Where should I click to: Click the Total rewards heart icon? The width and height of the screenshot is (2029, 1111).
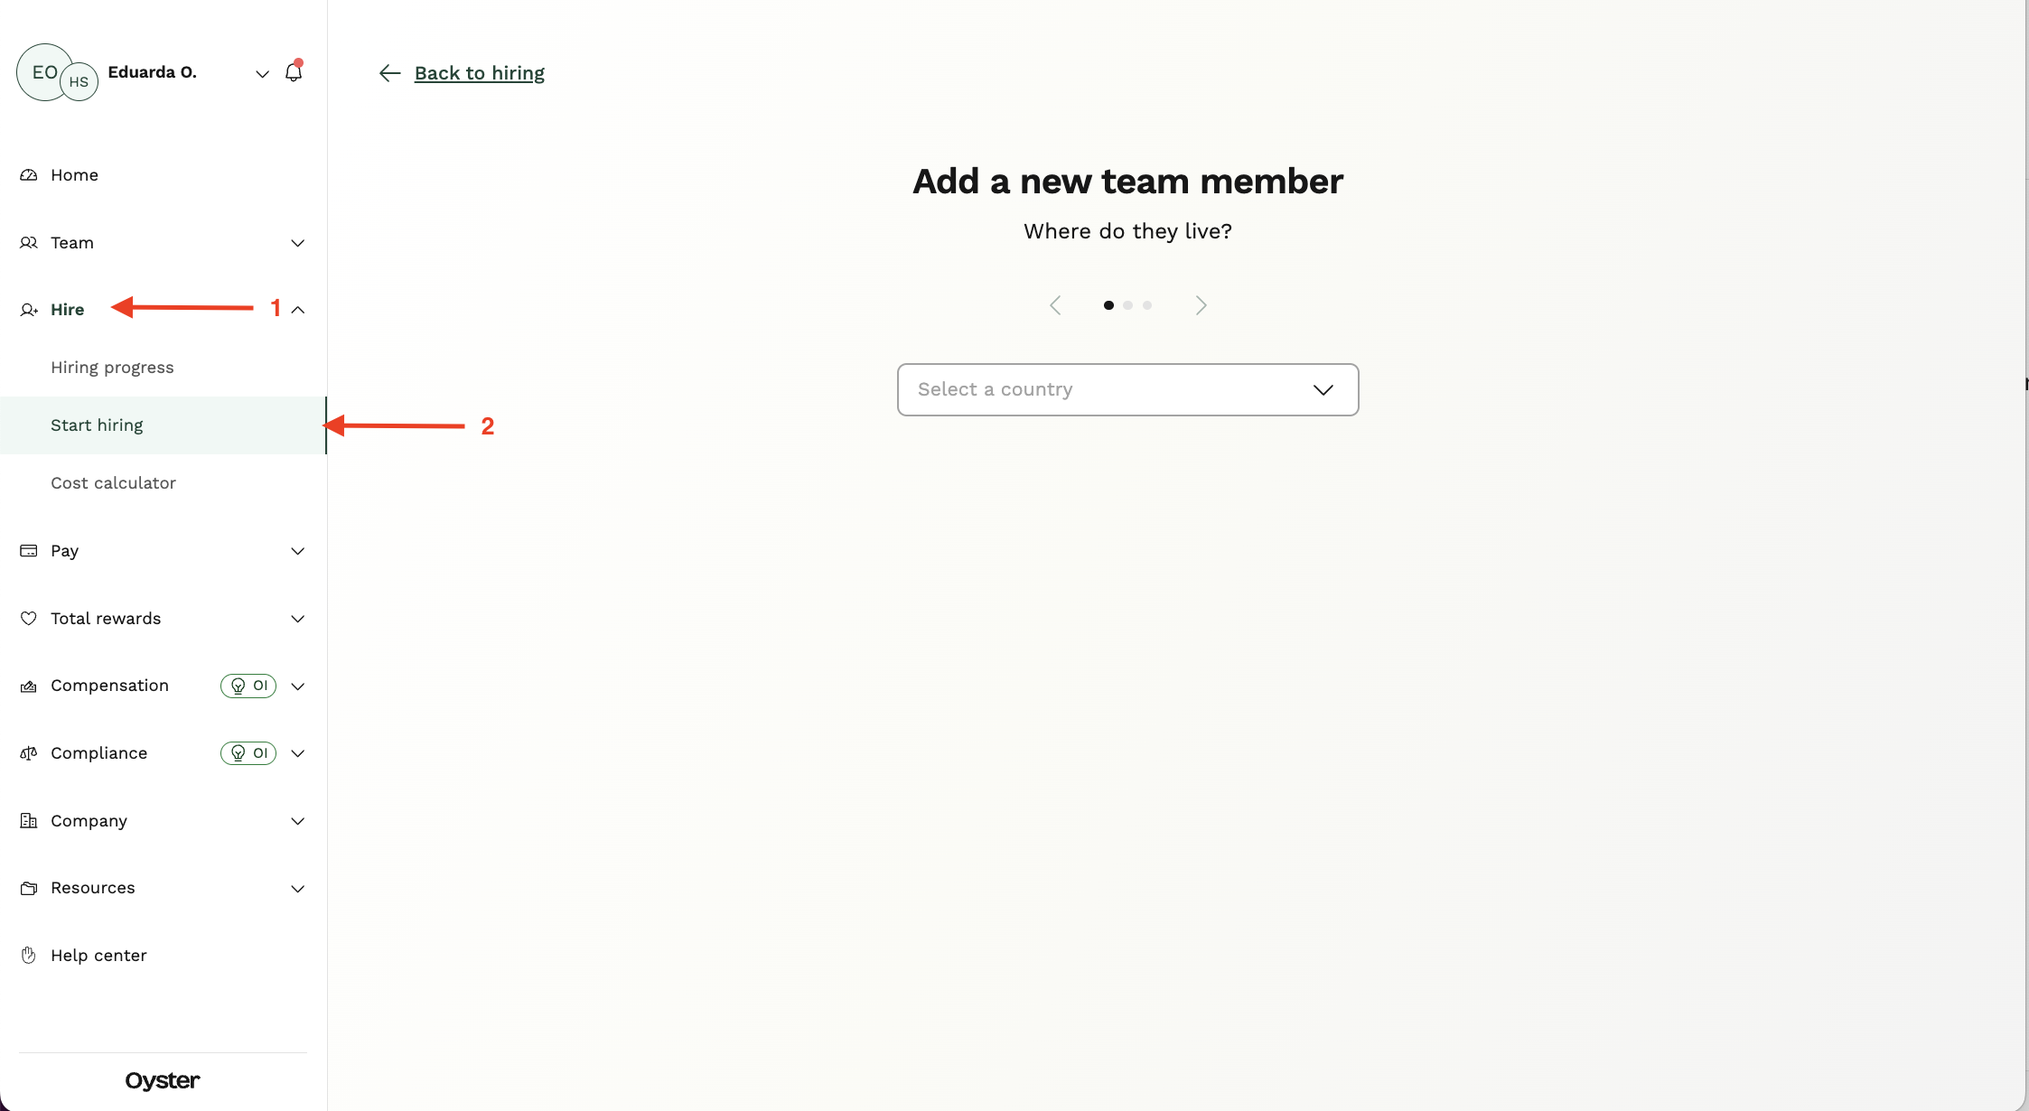28,618
